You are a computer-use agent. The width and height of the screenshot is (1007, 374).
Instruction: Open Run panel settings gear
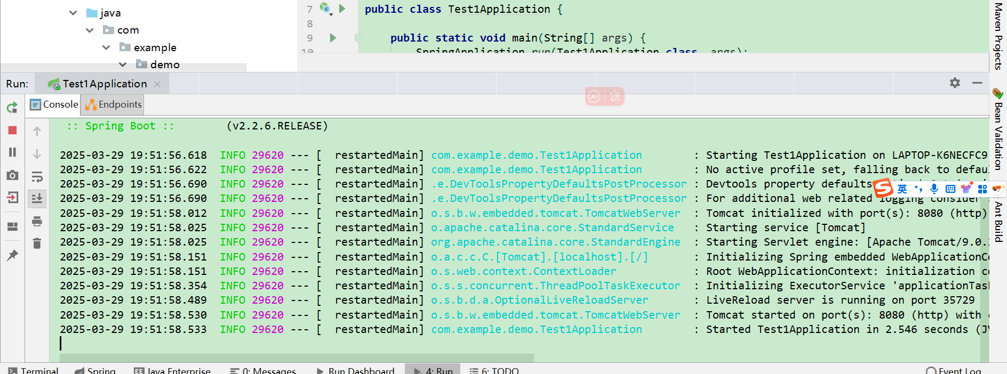tap(955, 83)
